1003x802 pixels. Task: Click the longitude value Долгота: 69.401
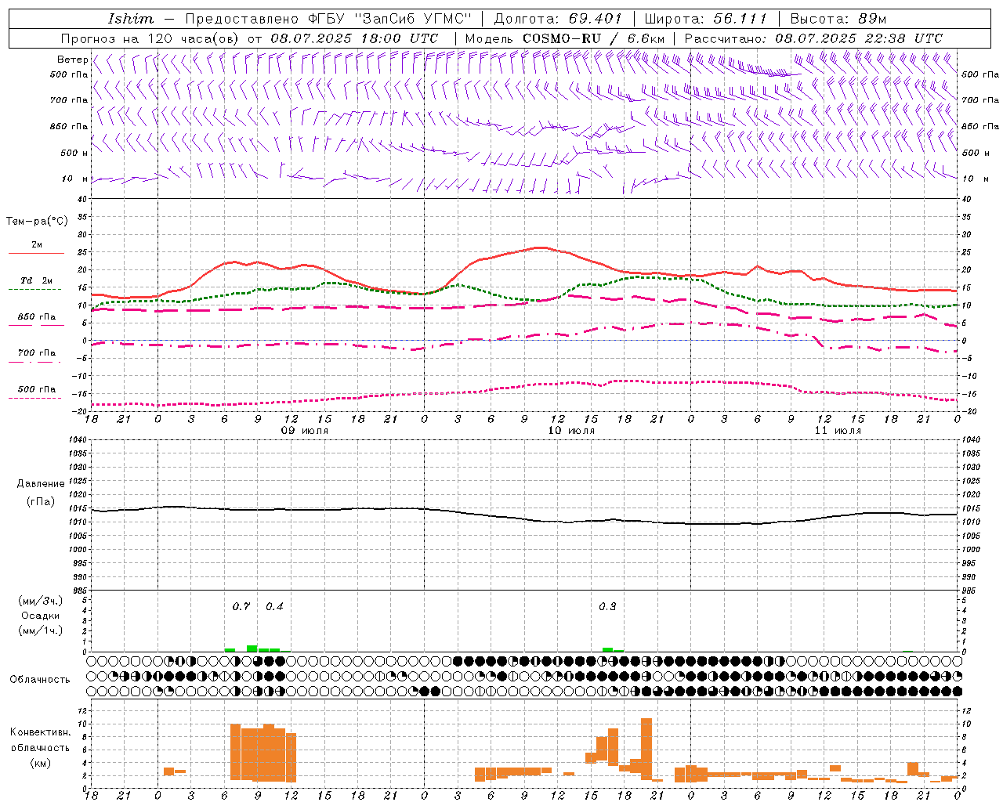click(558, 19)
